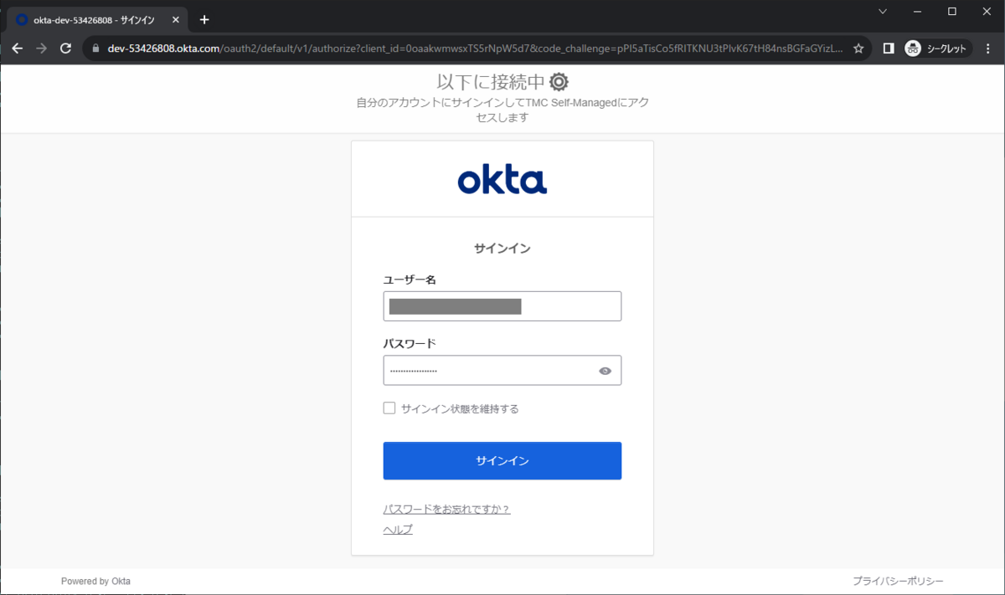The image size is (1005, 595).
Task: Click the browser forward arrow
Action: pos(42,49)
